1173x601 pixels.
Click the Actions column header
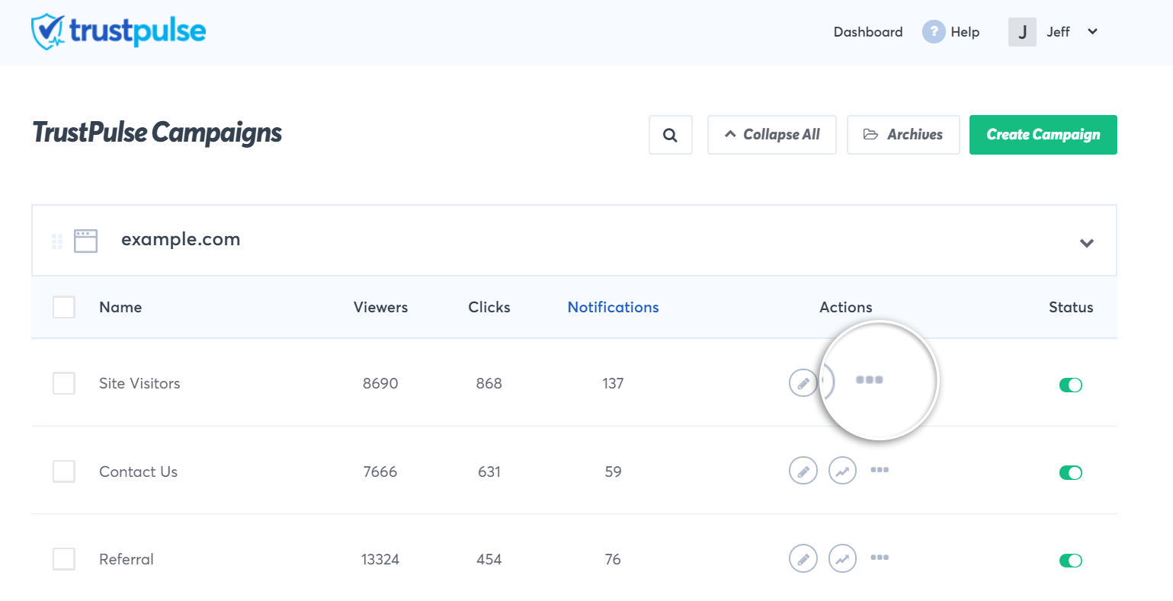click(x=846, y=308)
